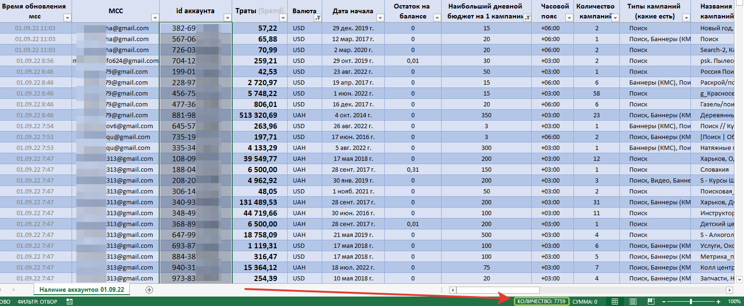Click the macro recording icon in status bar
The width and height of the screenshot is (744, 306).
point(70,301)
